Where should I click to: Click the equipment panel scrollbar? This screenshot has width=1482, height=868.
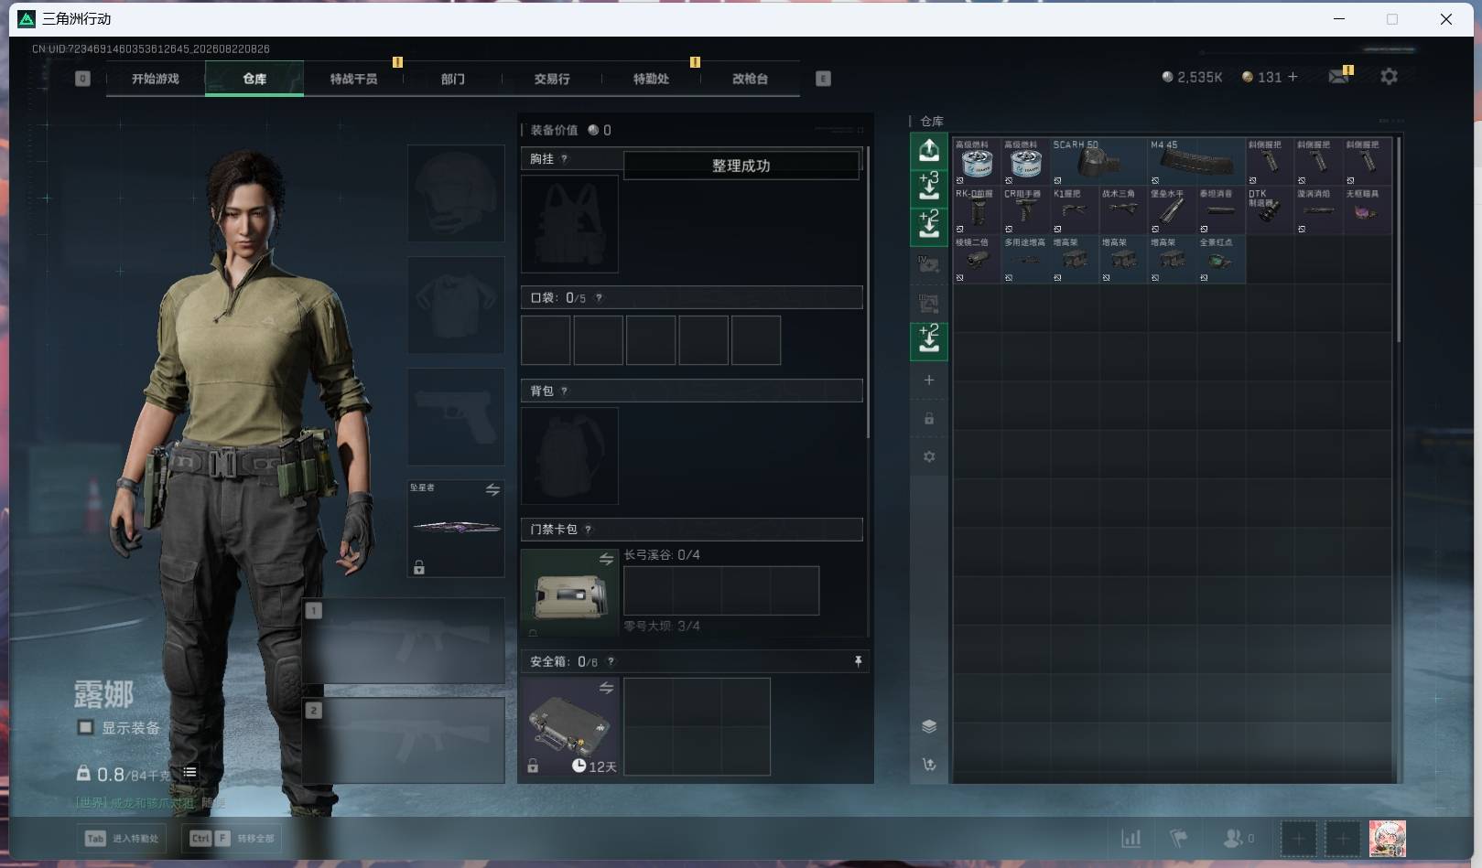tap(867, 293)
